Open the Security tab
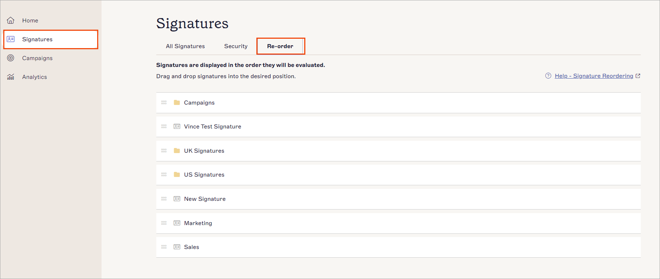Viewport: 660px width, 279px height. coord(236,46)
